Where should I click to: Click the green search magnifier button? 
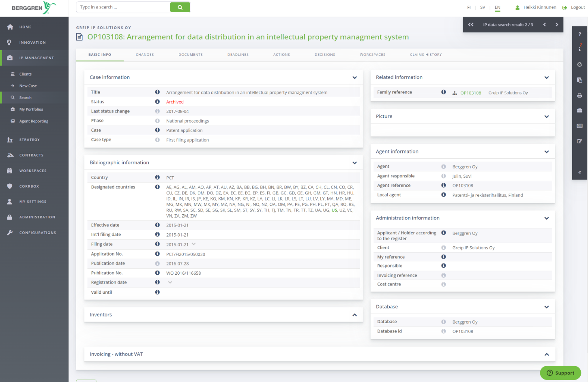[x=180, y=7]
